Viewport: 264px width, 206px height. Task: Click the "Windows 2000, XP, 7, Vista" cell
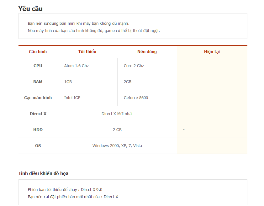(117, 146)
